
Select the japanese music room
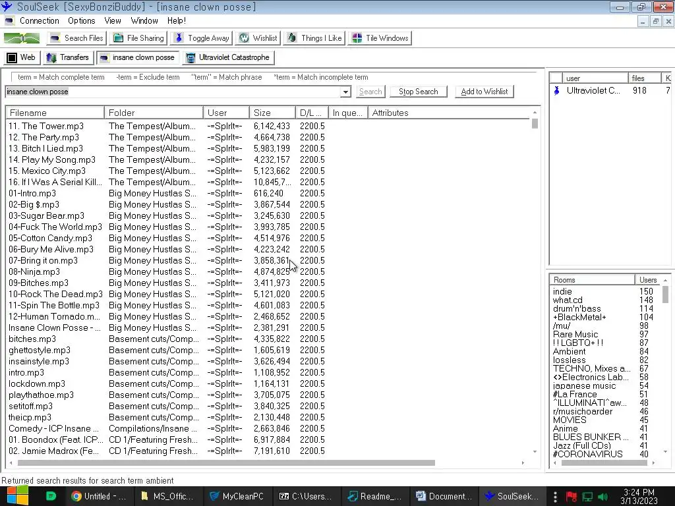[584, 385]
